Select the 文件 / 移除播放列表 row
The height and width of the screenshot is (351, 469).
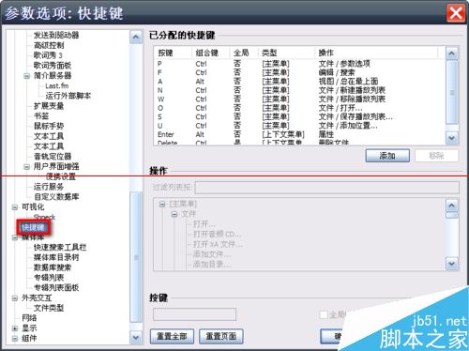(299, 99)
